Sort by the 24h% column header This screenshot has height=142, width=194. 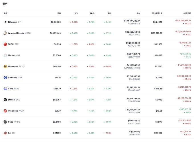(92, 13)
